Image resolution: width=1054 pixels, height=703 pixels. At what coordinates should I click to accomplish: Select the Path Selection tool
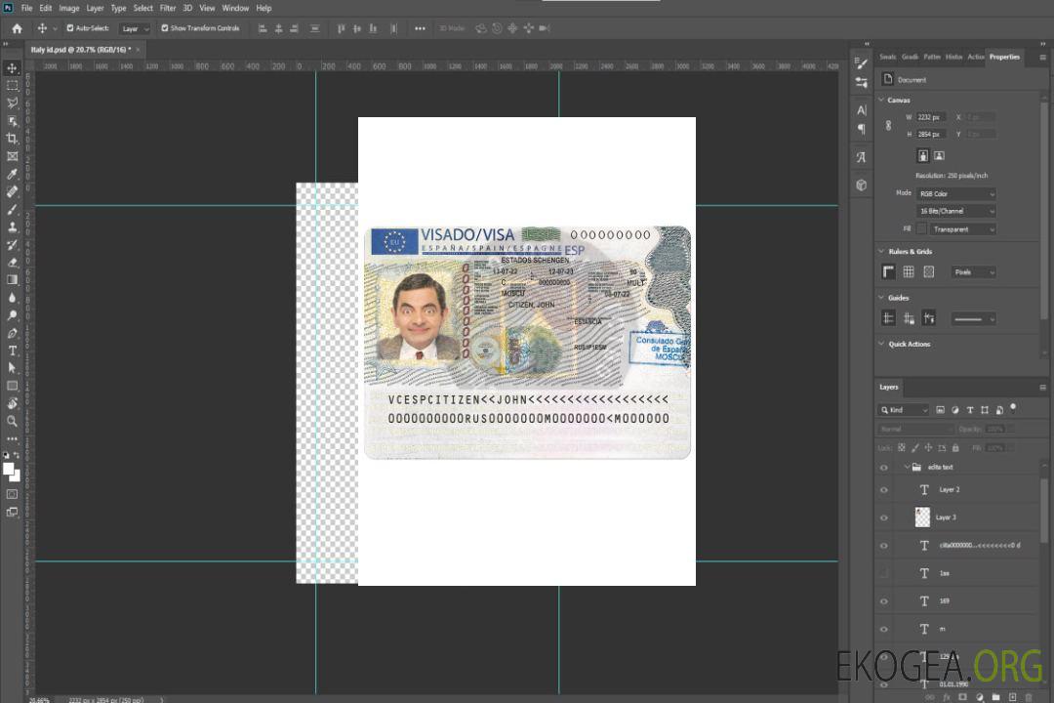click(12, 368)
